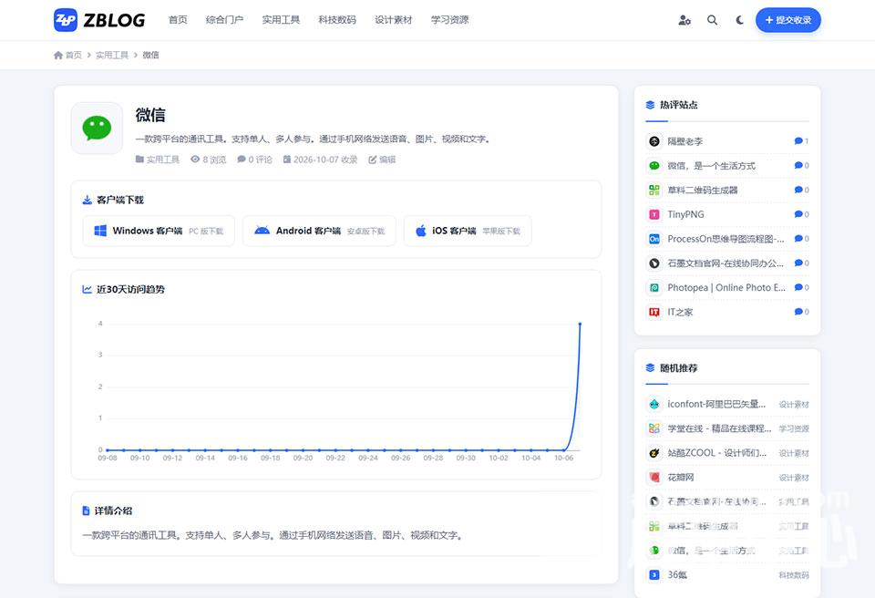Screen dimensions: 875x598
Task: Open 学堂在线 - 精品在线课程 link
Action: [x=719, y=428]
